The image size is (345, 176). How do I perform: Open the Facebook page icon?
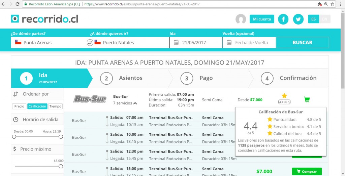[283, 19]
